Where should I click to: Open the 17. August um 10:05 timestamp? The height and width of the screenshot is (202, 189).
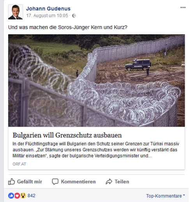coord(47,16)
